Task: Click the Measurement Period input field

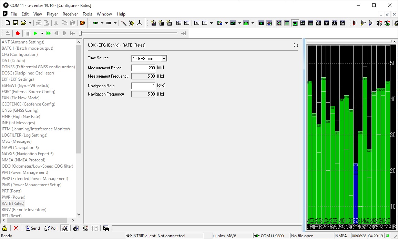Action: click(143, 68)
